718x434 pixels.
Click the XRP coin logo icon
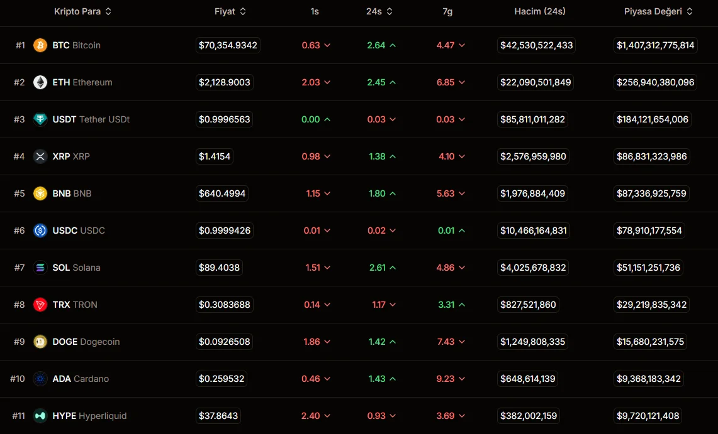40,156
